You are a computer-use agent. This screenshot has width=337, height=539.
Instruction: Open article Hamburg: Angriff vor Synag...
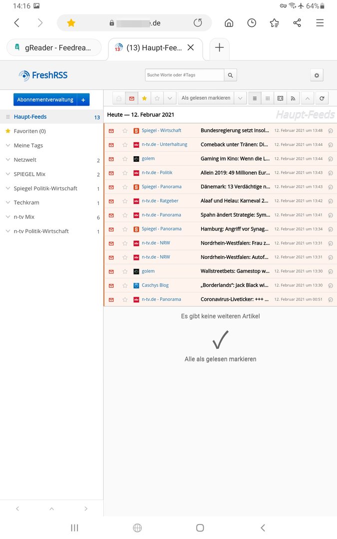235,229
